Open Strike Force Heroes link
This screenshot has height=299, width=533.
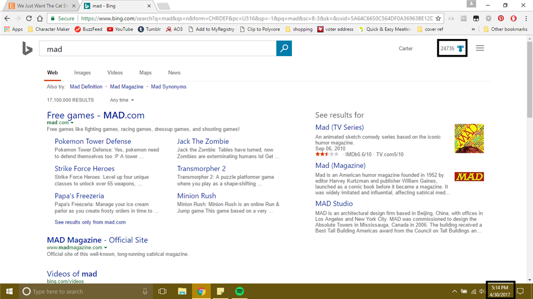(85, 168)
